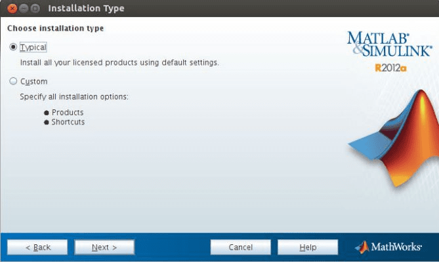Click the Shortcuts bullet item
439x262 pixels.
[68, 122]
